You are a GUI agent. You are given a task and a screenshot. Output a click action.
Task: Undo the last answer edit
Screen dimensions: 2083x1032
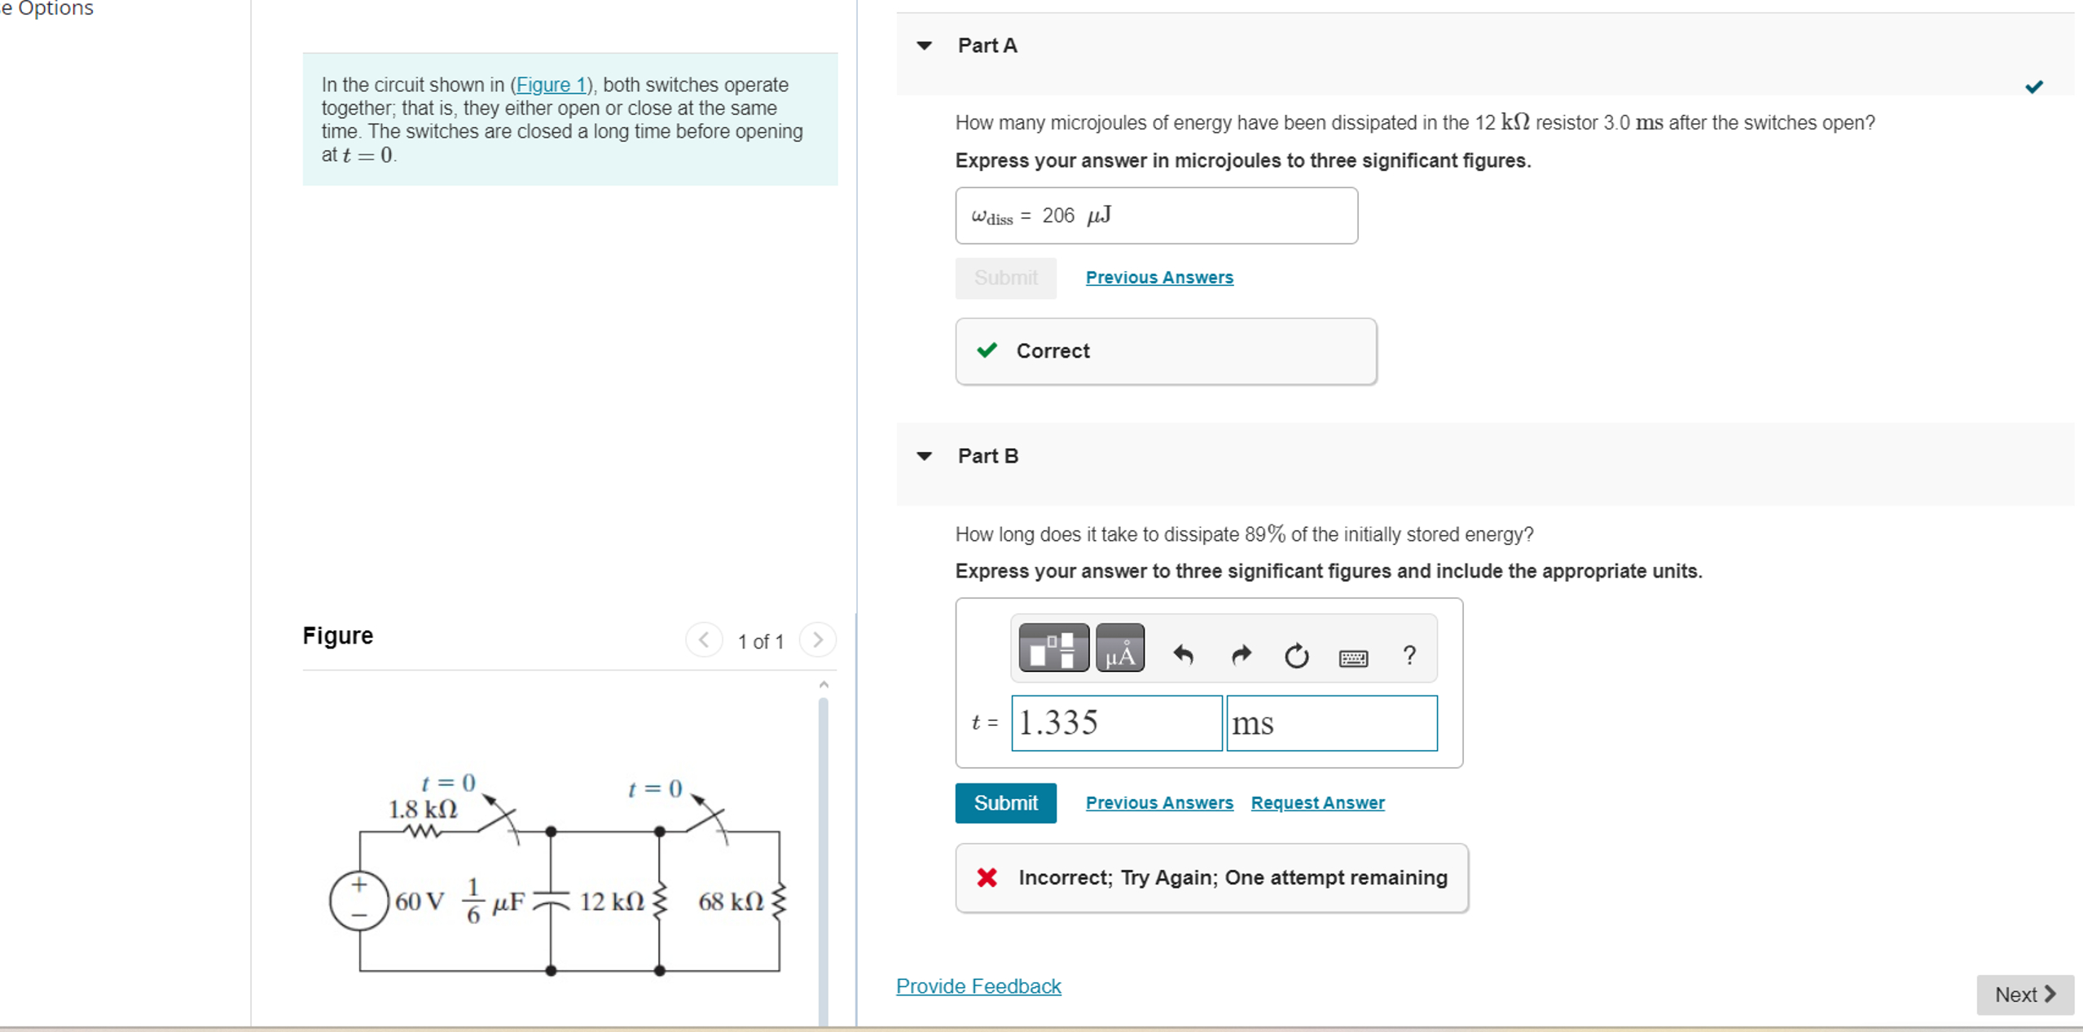pyautogui.click(x=1184, y=655)
